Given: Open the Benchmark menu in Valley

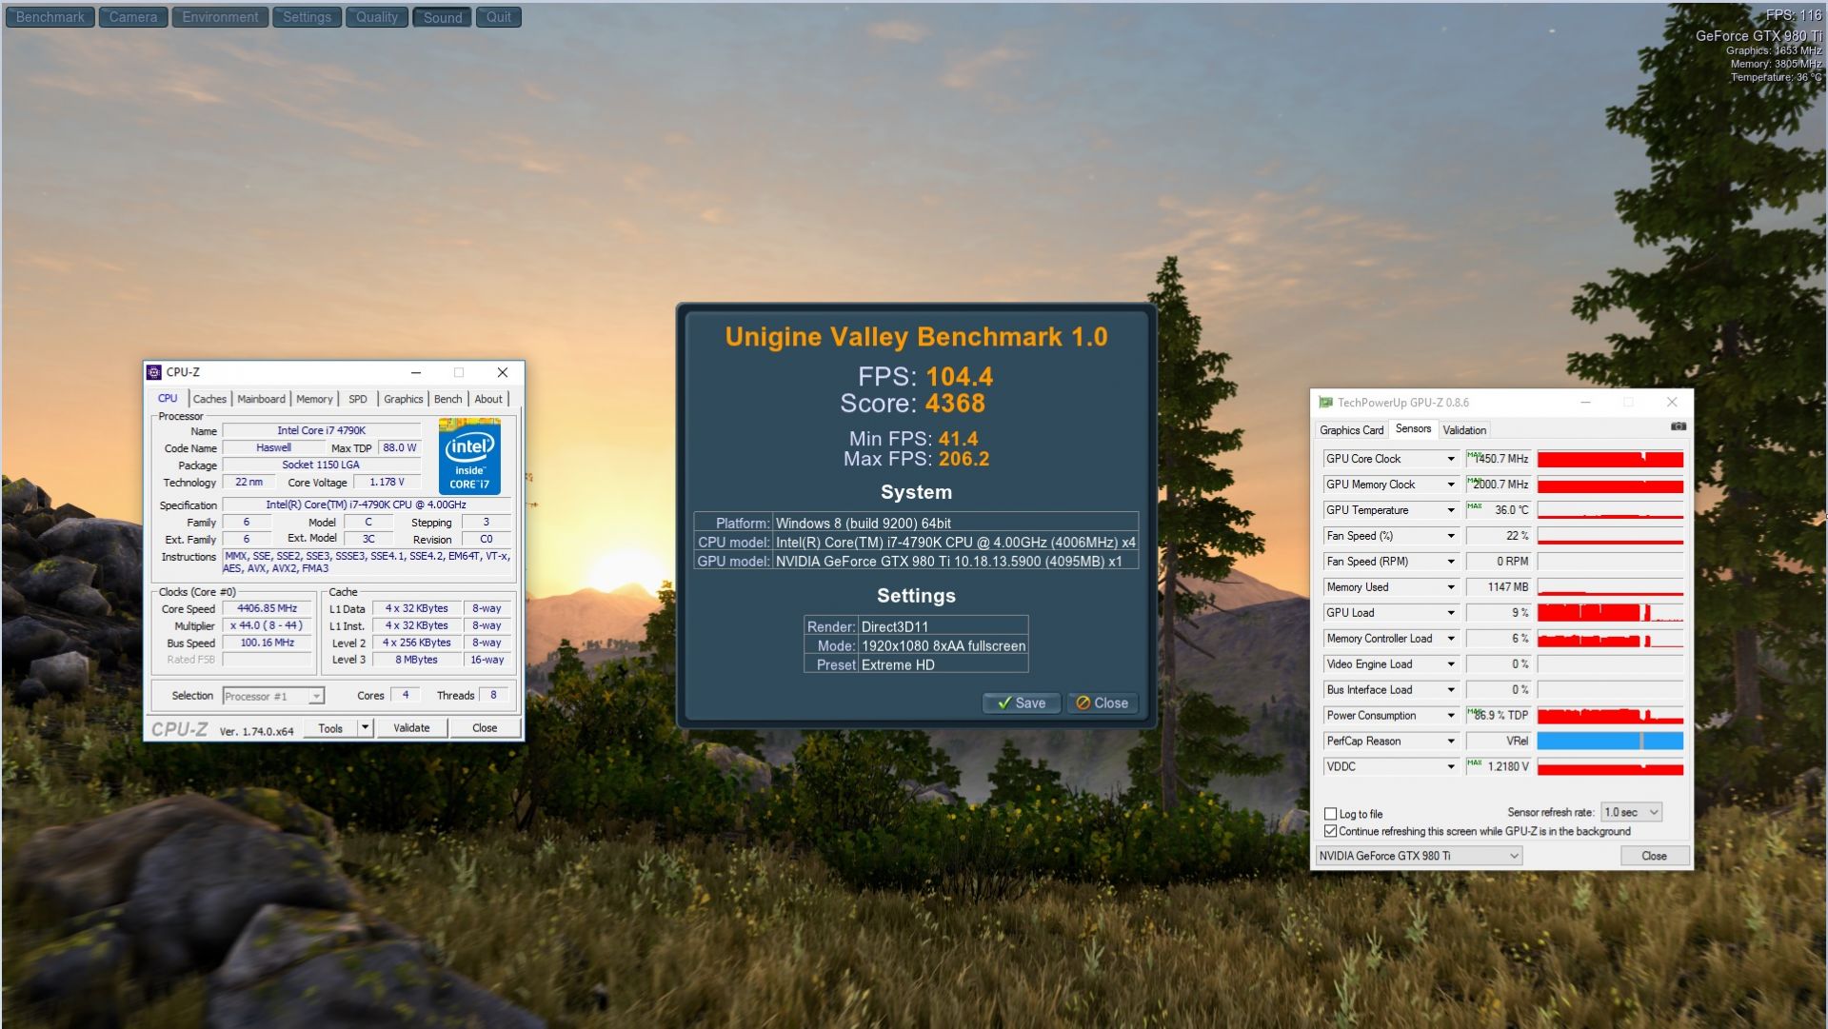Looking at the screenshot, I should (x=50, y=17).
